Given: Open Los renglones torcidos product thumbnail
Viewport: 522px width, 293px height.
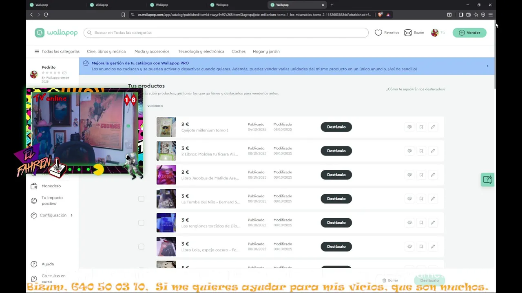Looking at the screenshot, I should click(x=166, y=223).
